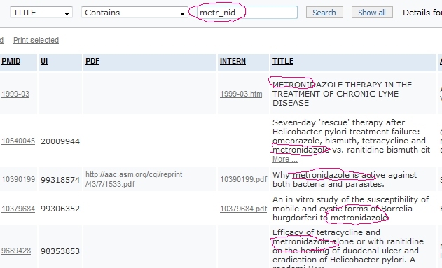Image resolution: width=442 pixels, height=268 pixels.
Task: Open the TITLE field dropdown
Action: 41,13
